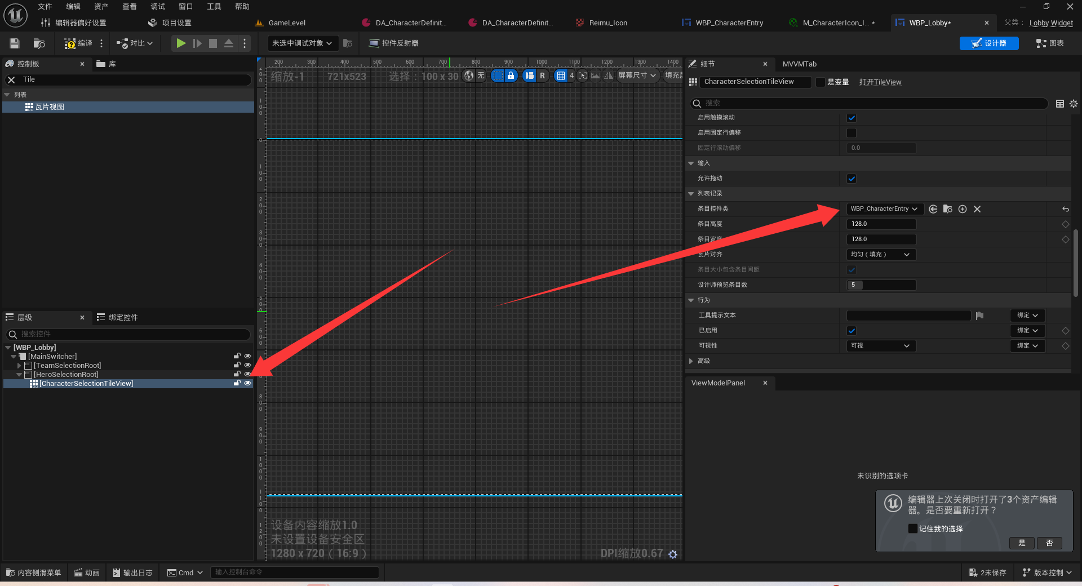Screen dimensions: 1082x586
Task: Enable 启用固定行偏移 checkbox
Action: [852, 133]
